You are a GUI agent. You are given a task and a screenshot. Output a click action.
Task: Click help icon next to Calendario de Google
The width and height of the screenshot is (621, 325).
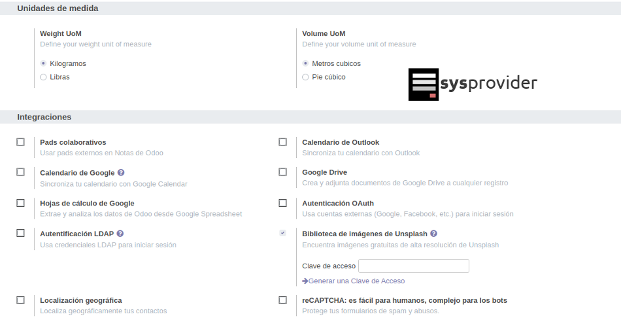pos(121,173)
